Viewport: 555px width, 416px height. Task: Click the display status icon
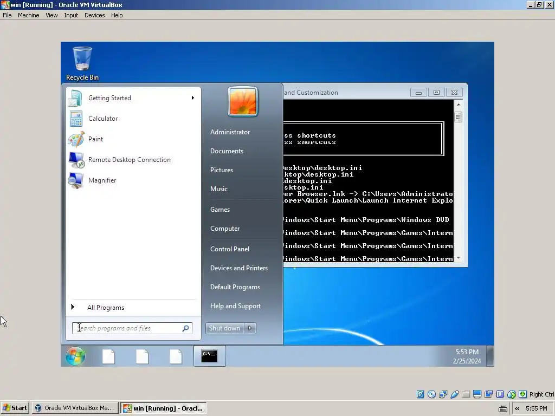tap(477, 394)
